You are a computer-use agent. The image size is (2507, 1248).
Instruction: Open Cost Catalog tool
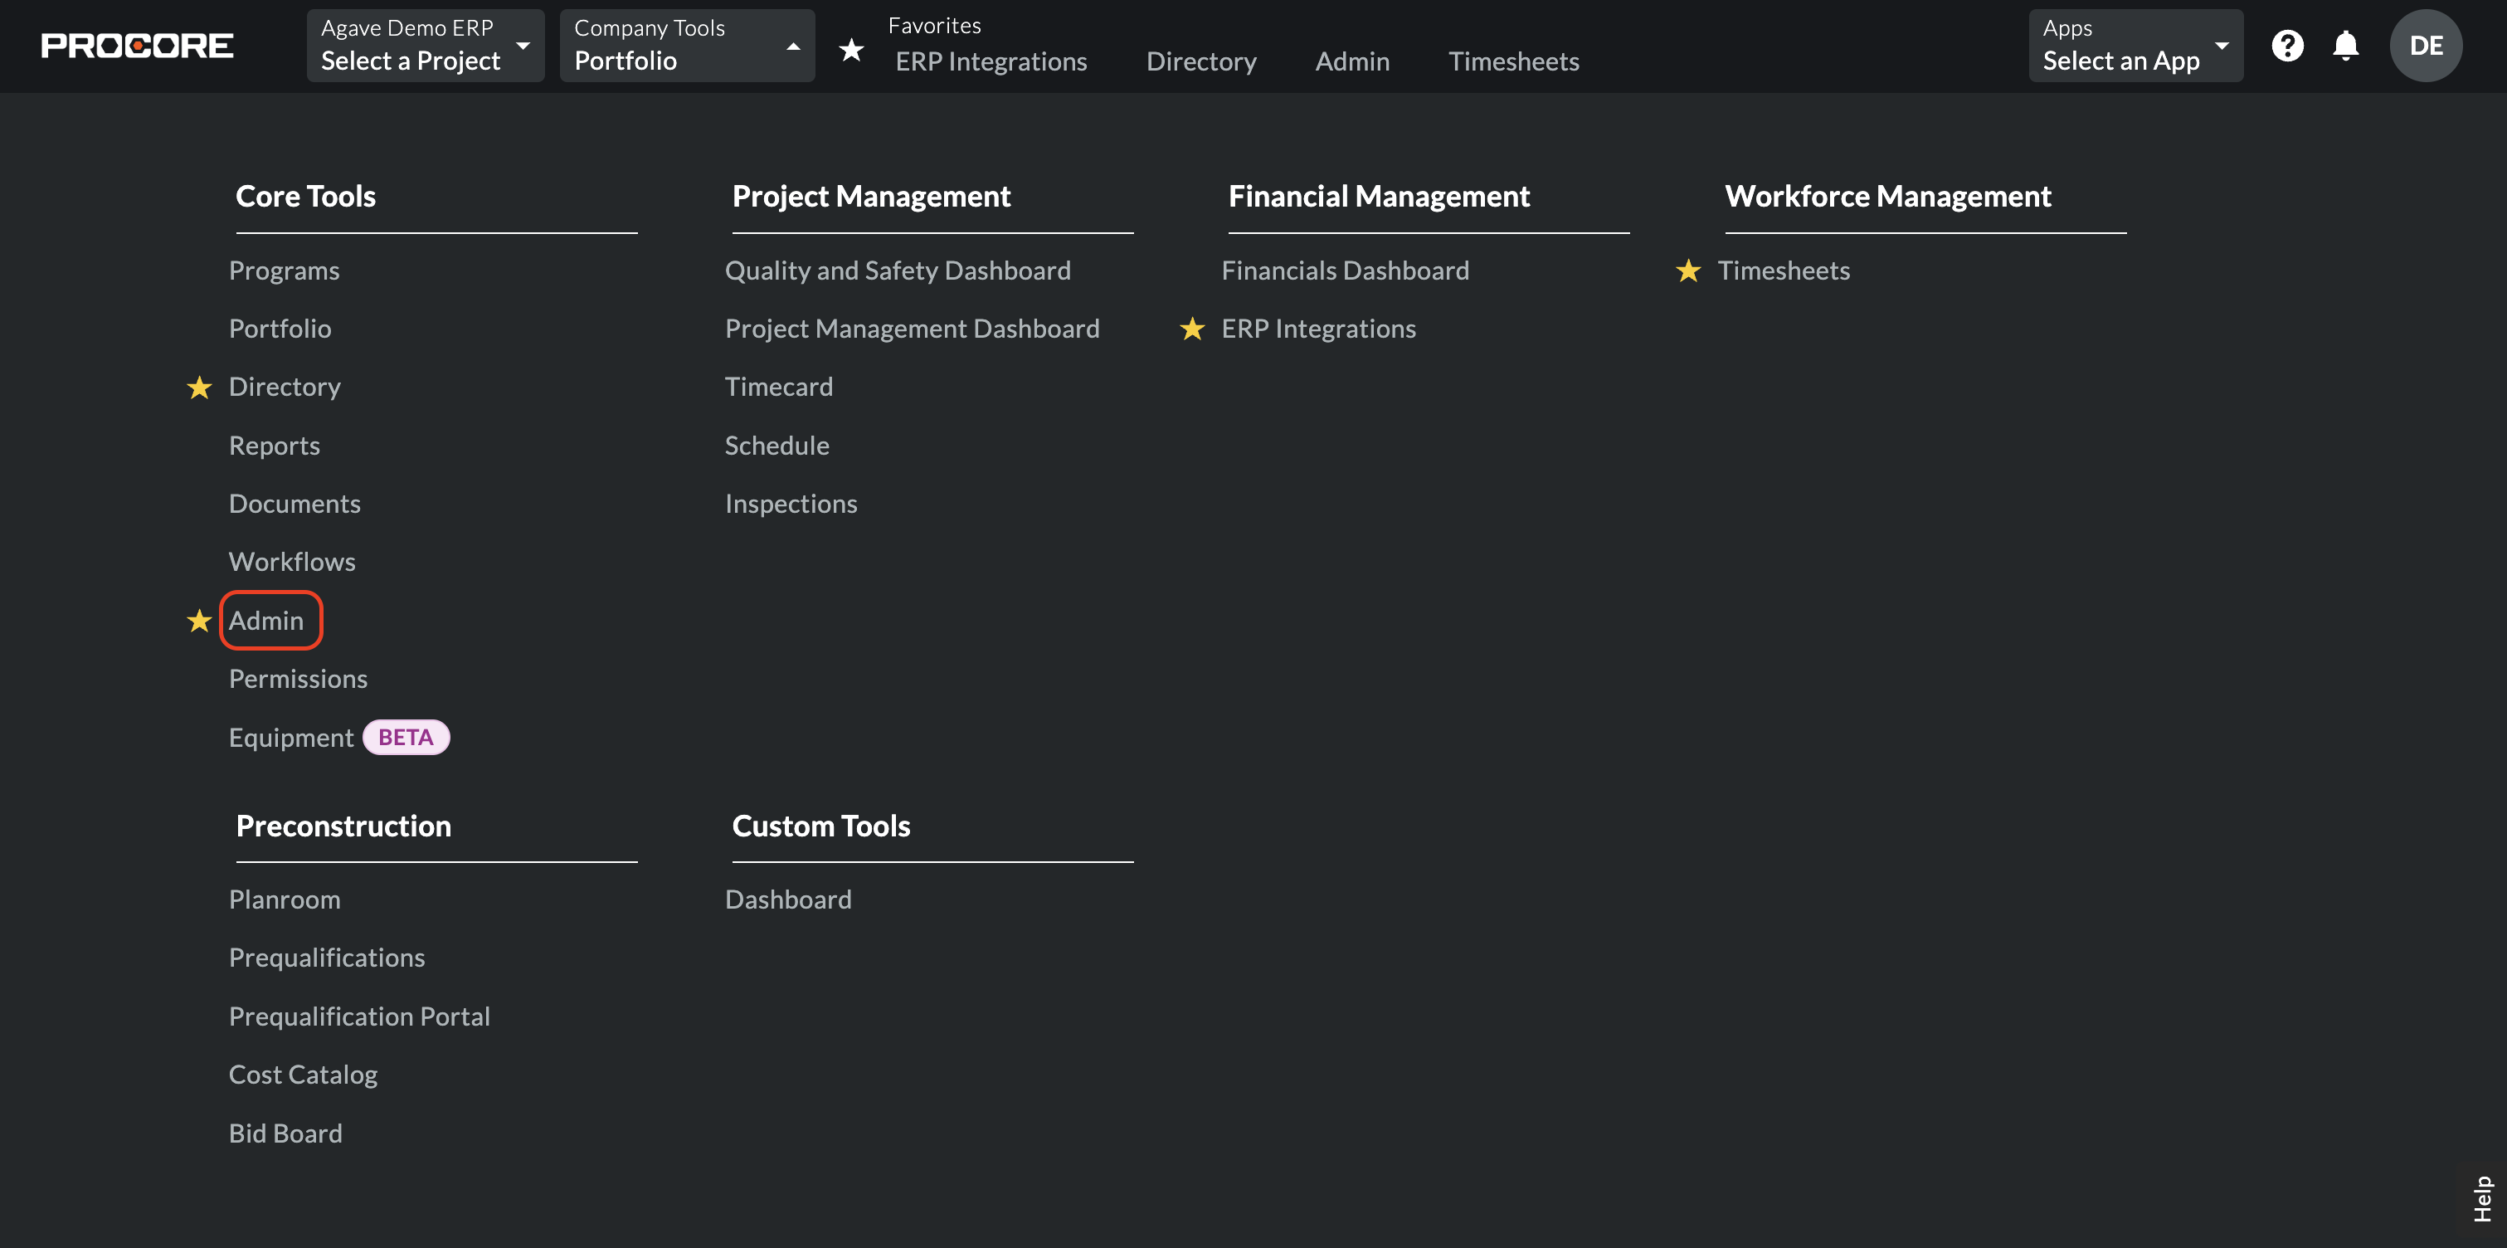[x=303, y=1075]
